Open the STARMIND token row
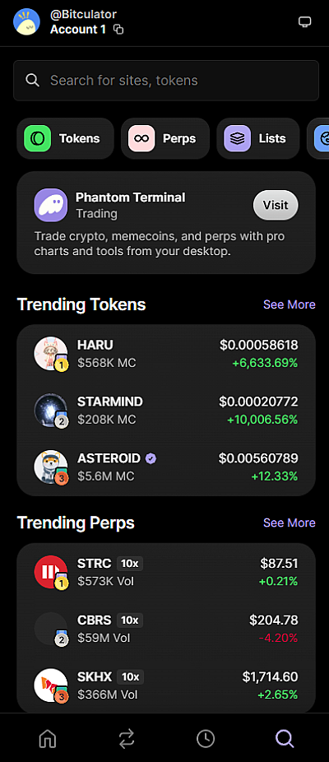This screenshot has width=329, height=762. click(165, 410)
